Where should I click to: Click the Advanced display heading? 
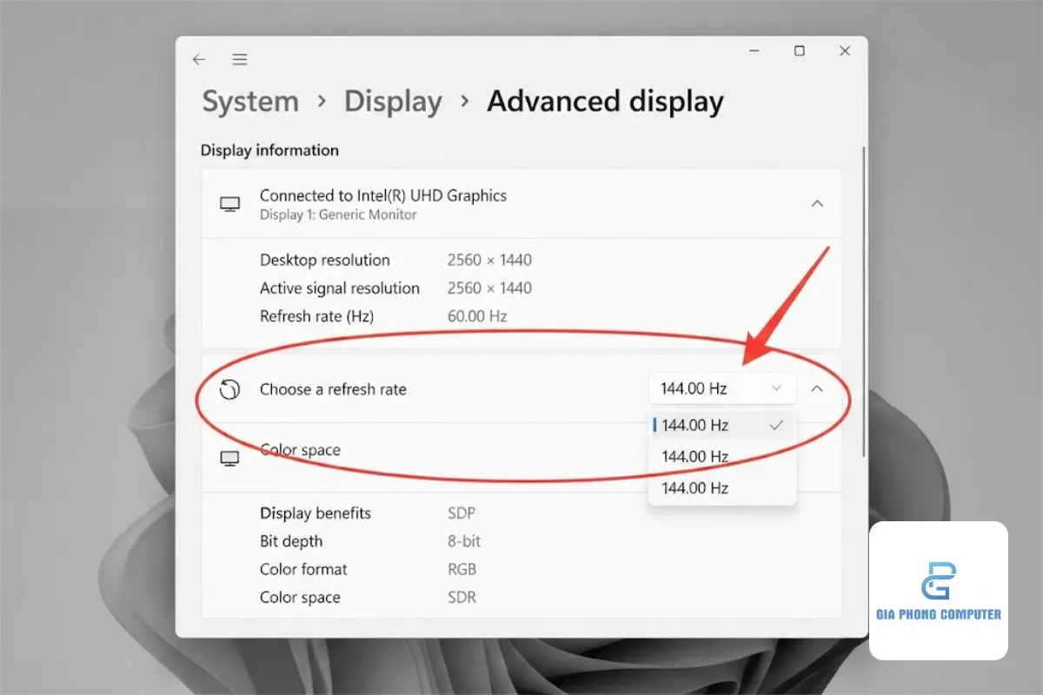[x=605, y=102]
